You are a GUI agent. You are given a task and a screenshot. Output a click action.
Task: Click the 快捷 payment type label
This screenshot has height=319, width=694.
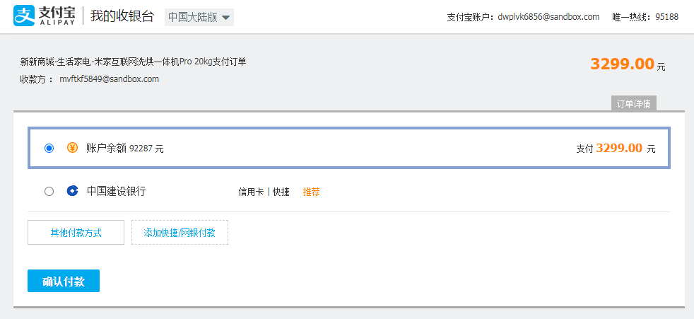281,192
